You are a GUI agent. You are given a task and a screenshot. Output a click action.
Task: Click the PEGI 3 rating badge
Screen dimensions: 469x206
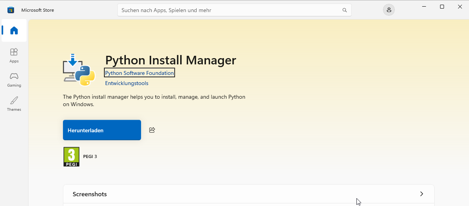point(72,157)
